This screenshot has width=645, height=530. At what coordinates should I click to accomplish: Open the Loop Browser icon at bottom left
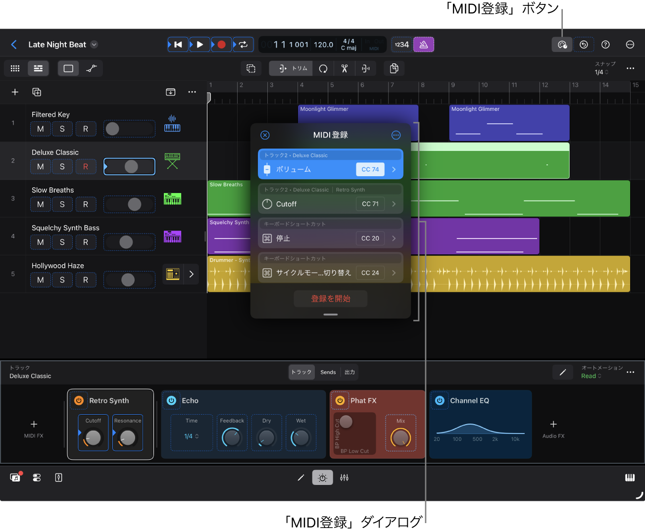15,477
